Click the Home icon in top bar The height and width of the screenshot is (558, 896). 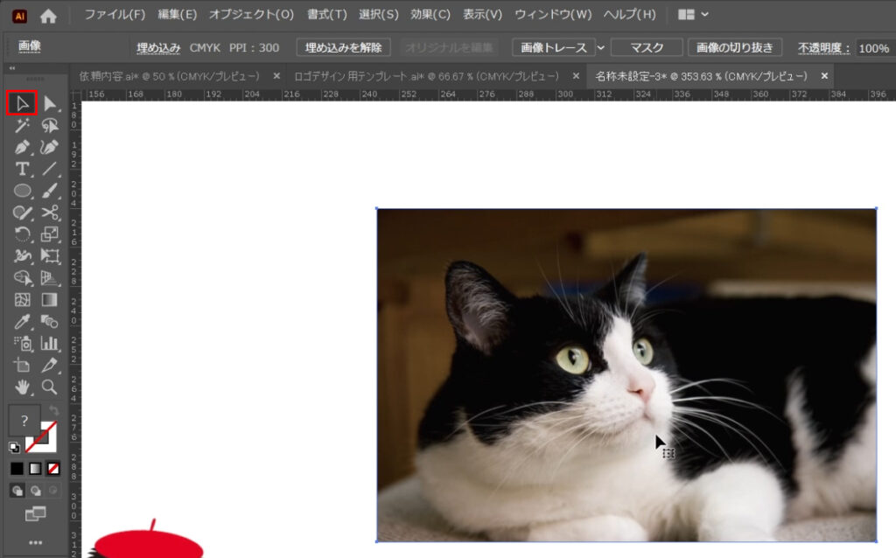point(49,16)
